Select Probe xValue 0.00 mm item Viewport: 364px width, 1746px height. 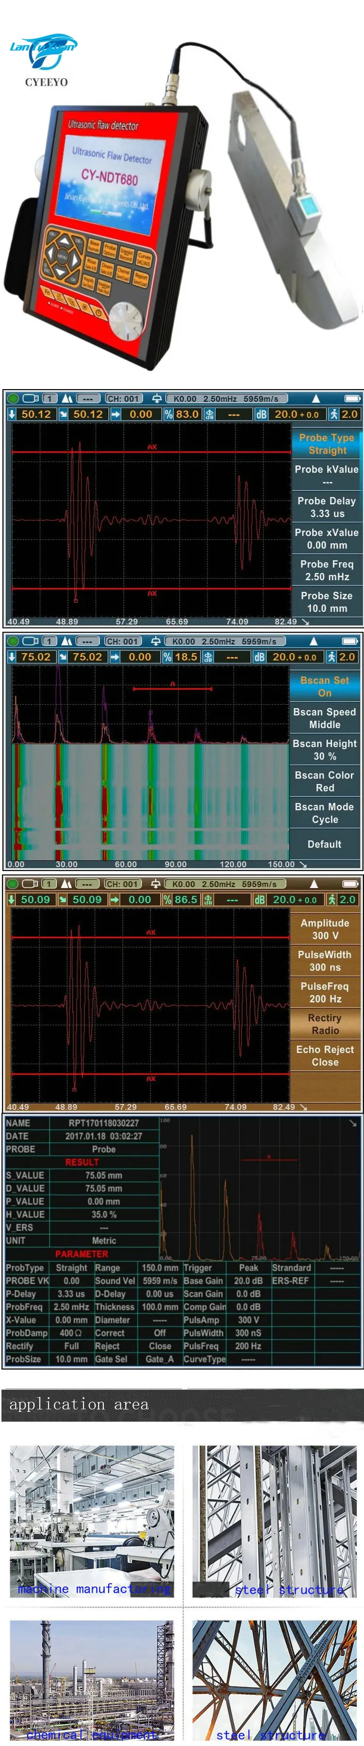(327, 539)
